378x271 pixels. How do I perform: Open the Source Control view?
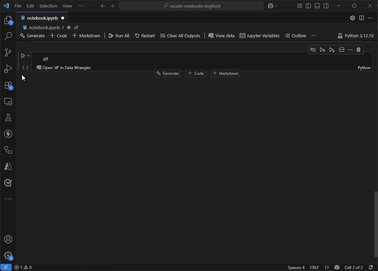click(x=8, y=53)
